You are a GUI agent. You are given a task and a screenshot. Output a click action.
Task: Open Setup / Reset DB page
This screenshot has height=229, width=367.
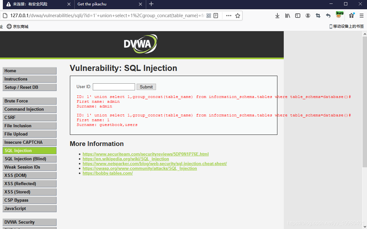click(30, 87)
